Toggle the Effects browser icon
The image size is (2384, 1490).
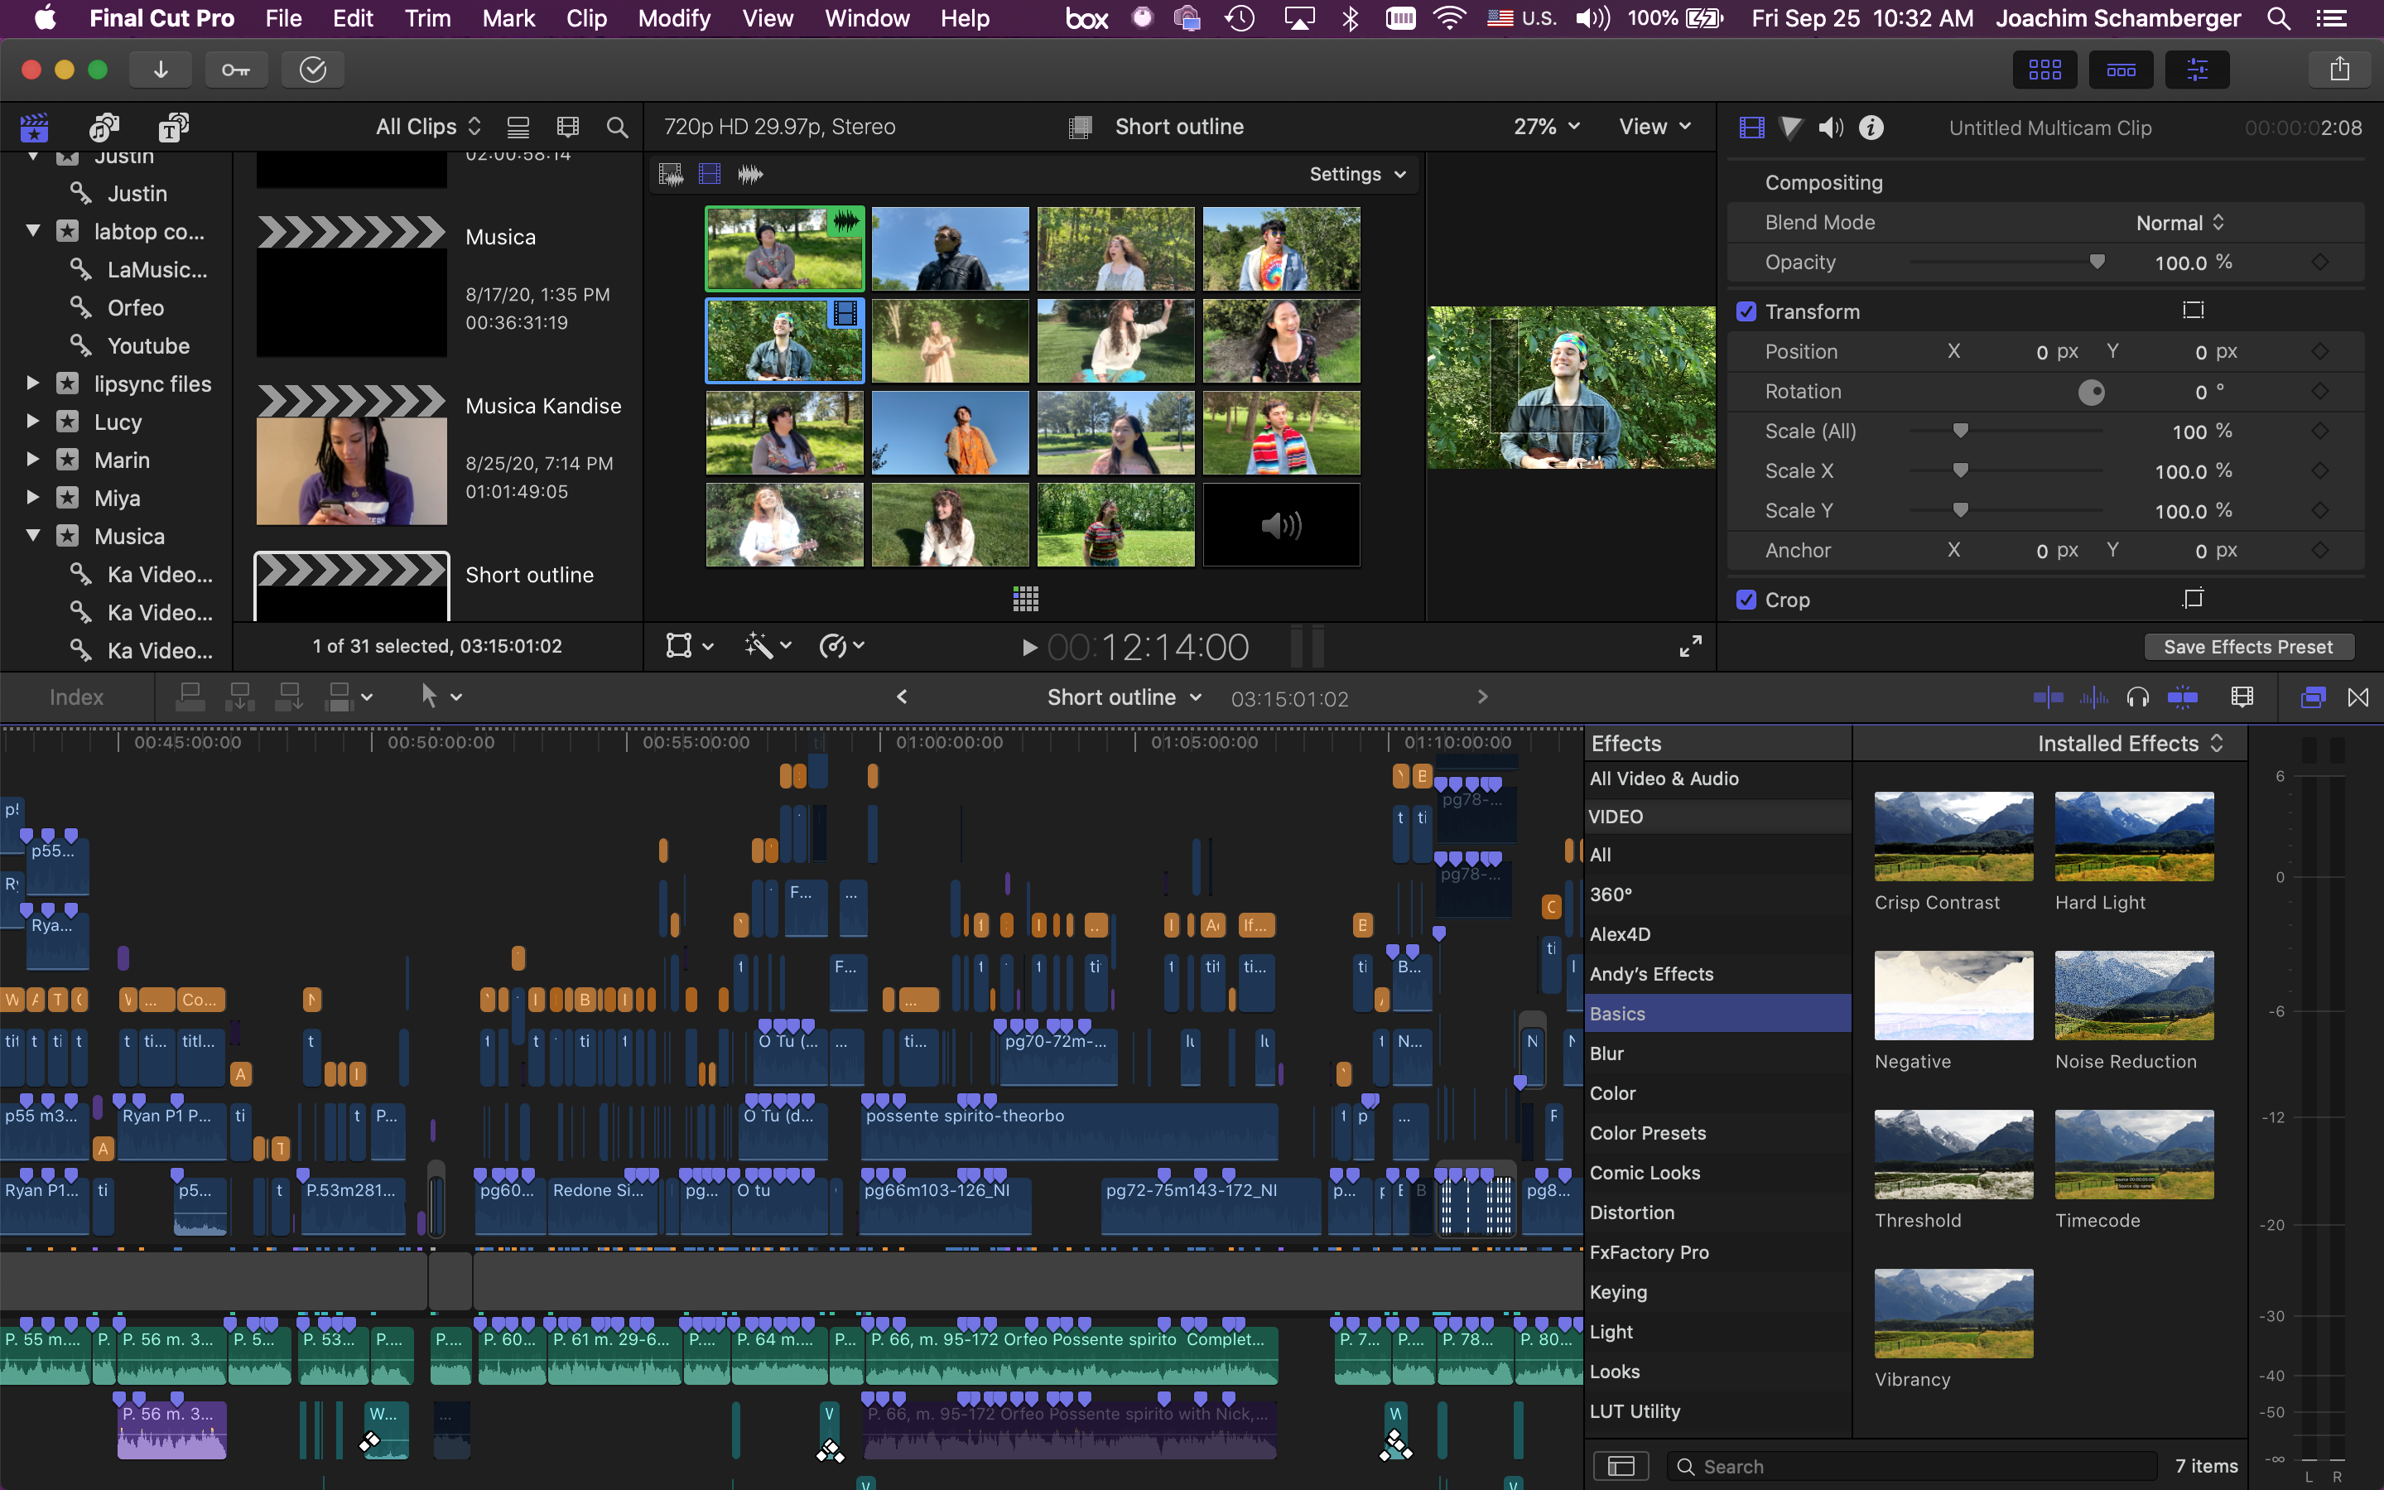tap(2312, 697)
